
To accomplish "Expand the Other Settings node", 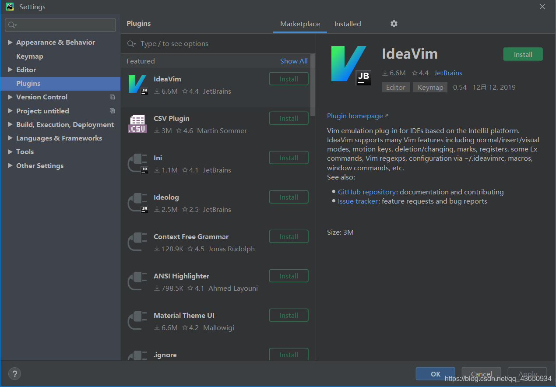I will (x=10, y=165).
